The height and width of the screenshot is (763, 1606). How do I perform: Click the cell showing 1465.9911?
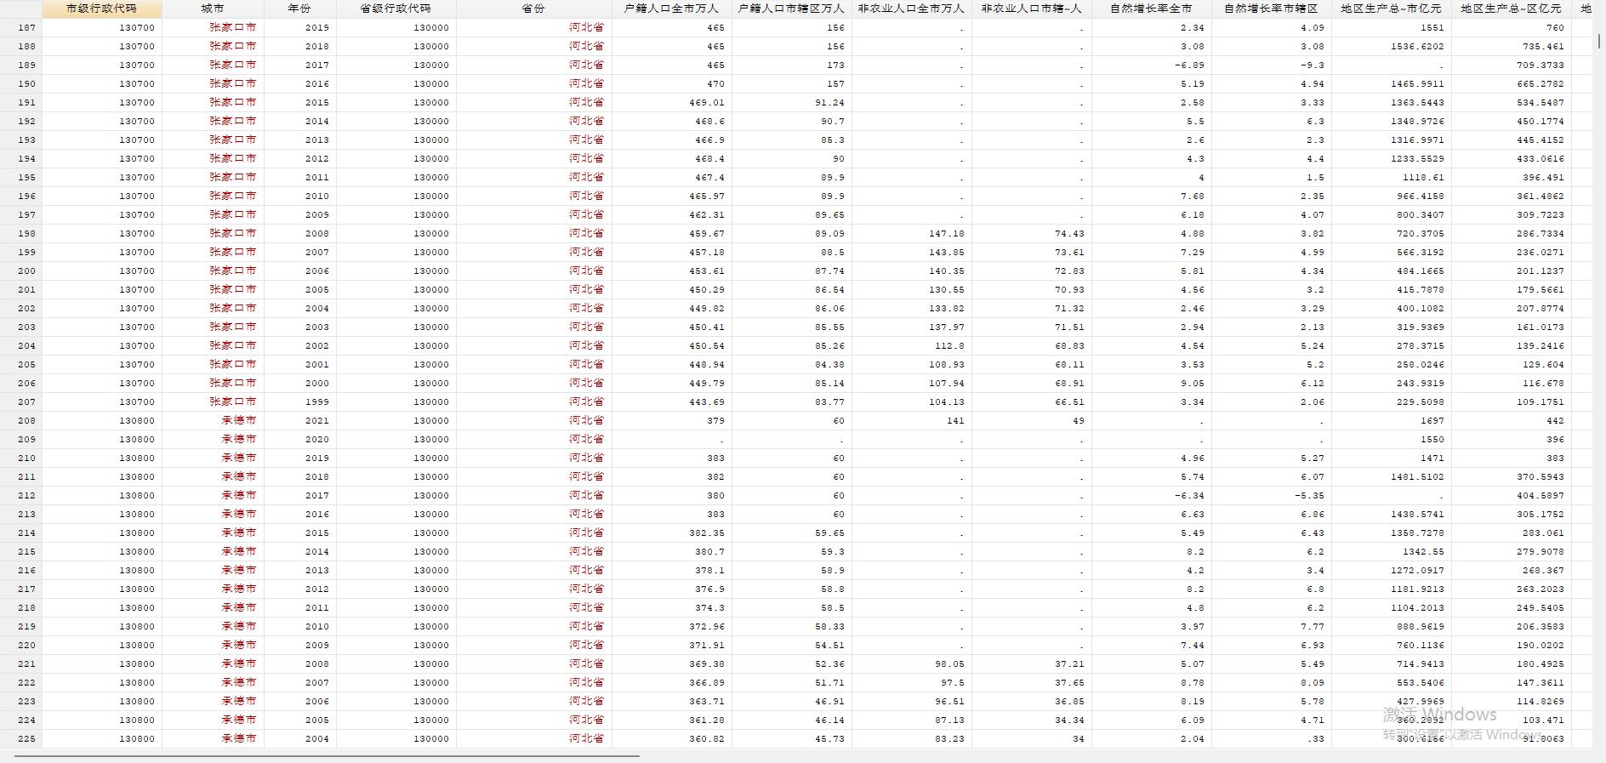click(1391, 84)
